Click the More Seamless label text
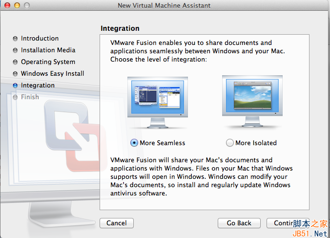 (163, 143)
